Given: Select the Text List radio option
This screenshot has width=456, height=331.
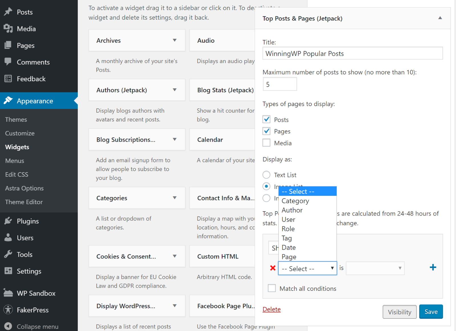Looking at the screenshot, I should pyautogui.click(x=266, y=174).
